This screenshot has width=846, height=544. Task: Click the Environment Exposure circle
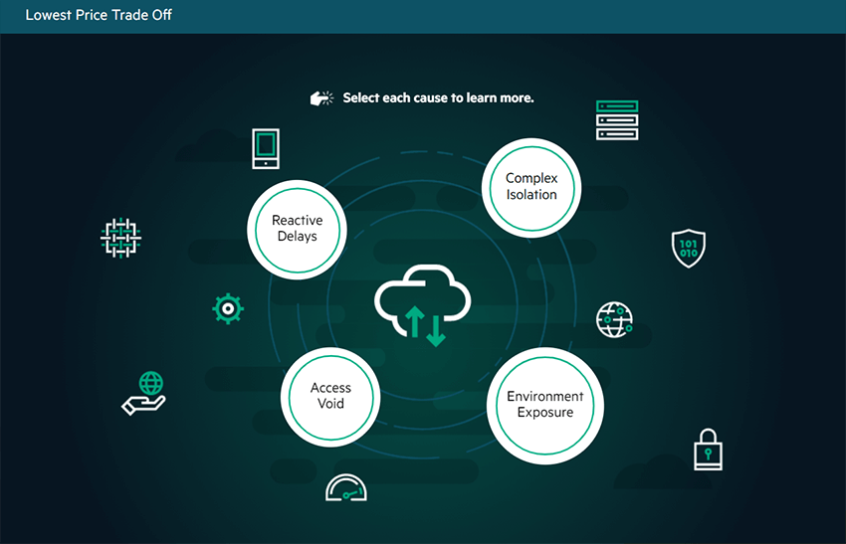(x=544, y=405)
